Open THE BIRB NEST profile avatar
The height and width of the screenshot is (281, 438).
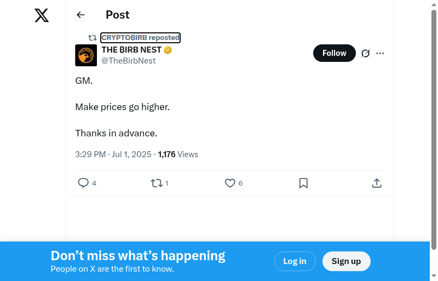pyautogui.click(x=86, y=55)
